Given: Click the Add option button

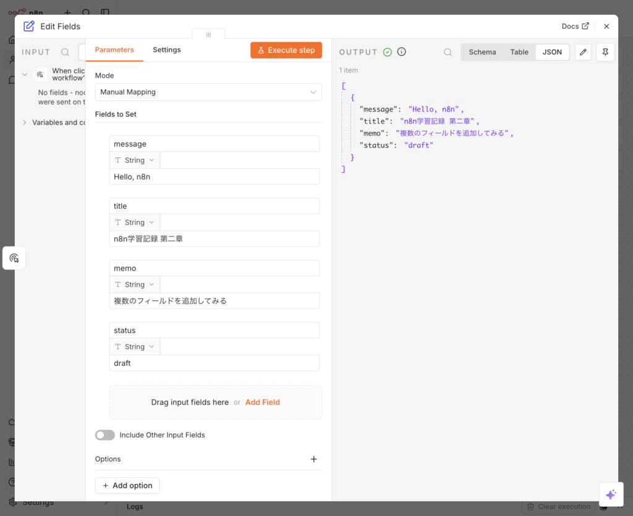Looking at the screenshot, I should pyautogui.click(x=127, y=485).
